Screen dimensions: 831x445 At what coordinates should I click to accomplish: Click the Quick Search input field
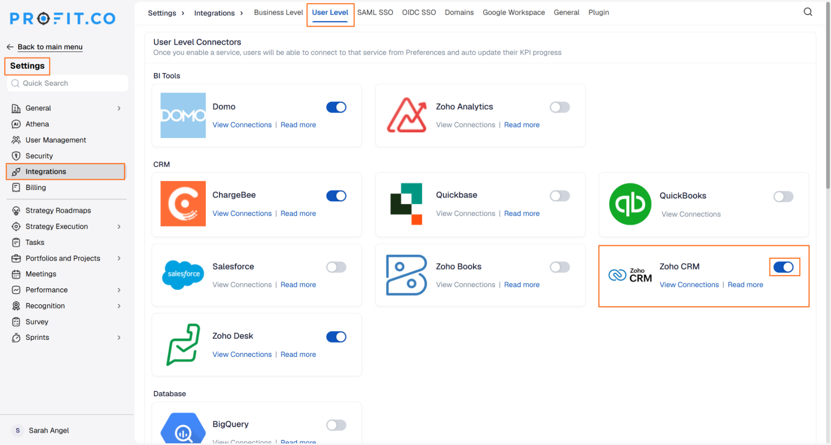(x=67, y=83)
